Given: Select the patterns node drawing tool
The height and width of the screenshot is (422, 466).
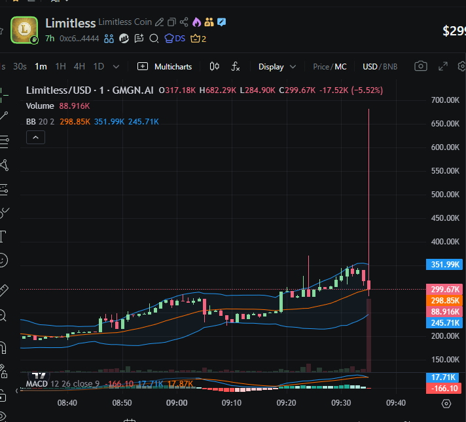Looking at the screenshot, I should pyautogui.click(x=4, y=165).
